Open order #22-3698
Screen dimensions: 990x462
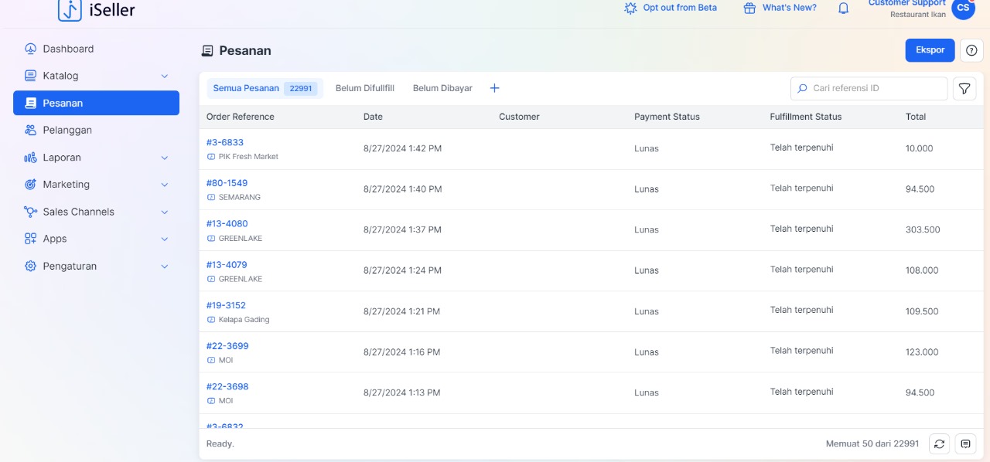pos(227,386)
